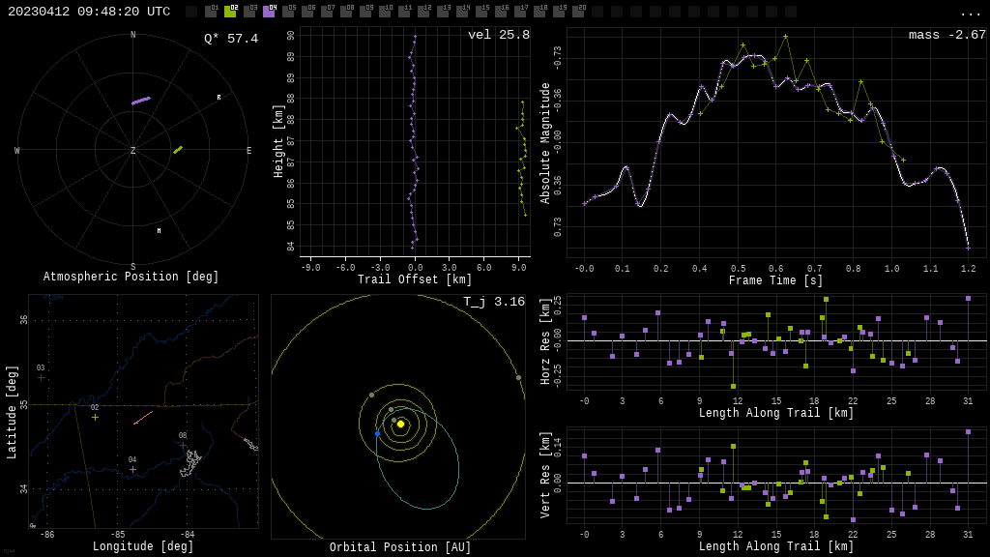Click the Trail Offset [km] axis label

(x=414, y=279)
